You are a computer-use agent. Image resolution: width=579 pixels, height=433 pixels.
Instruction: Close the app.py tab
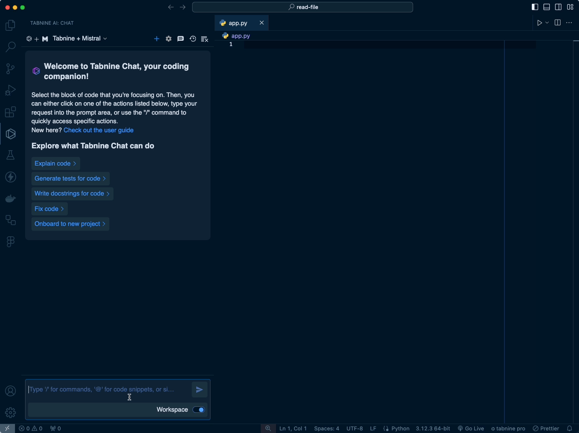tap(262, 23)
